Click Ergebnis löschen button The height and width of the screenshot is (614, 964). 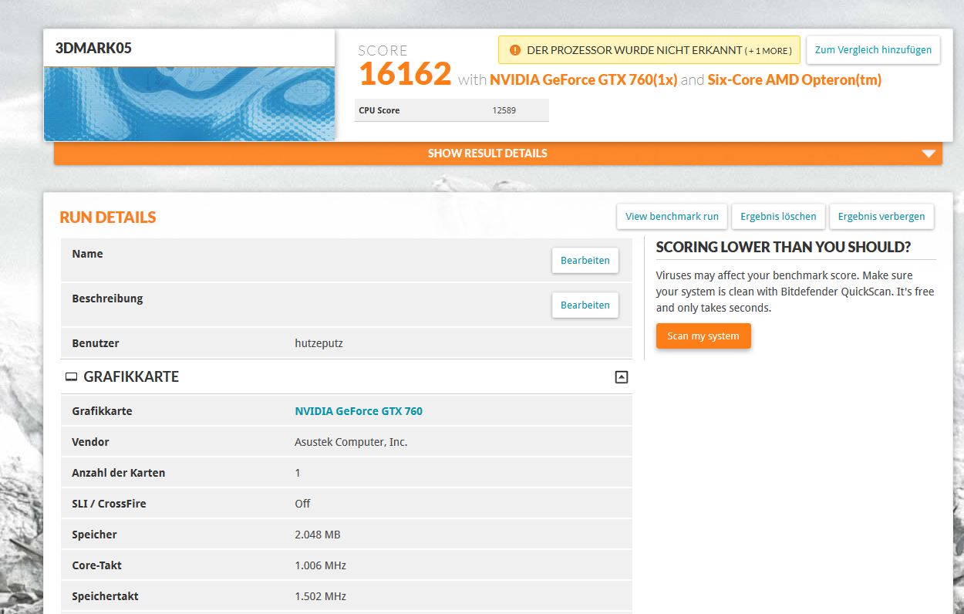tap(778, 217)
